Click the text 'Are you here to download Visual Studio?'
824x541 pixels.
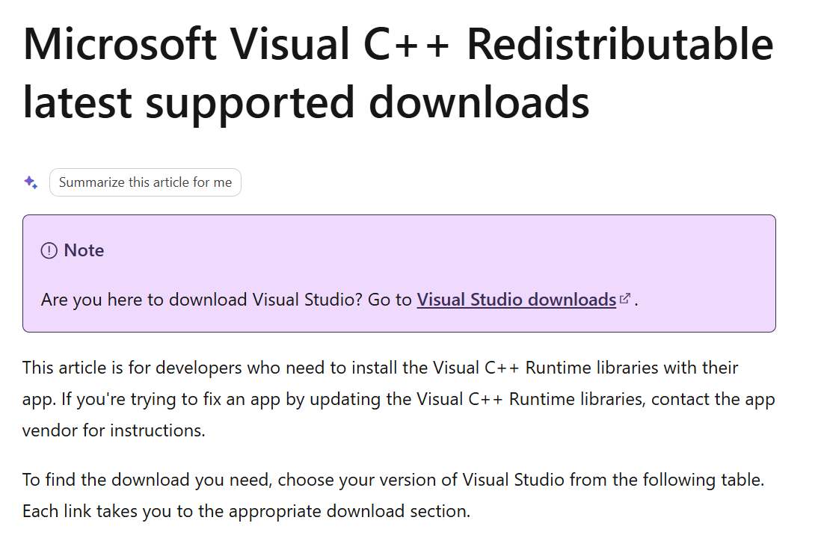click(x=202, y=300)
